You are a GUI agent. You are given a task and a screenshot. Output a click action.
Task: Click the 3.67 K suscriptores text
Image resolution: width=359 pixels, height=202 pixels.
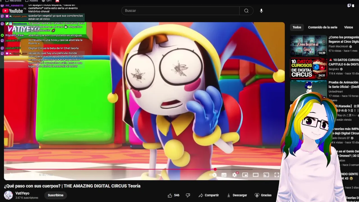pos(27,198)
